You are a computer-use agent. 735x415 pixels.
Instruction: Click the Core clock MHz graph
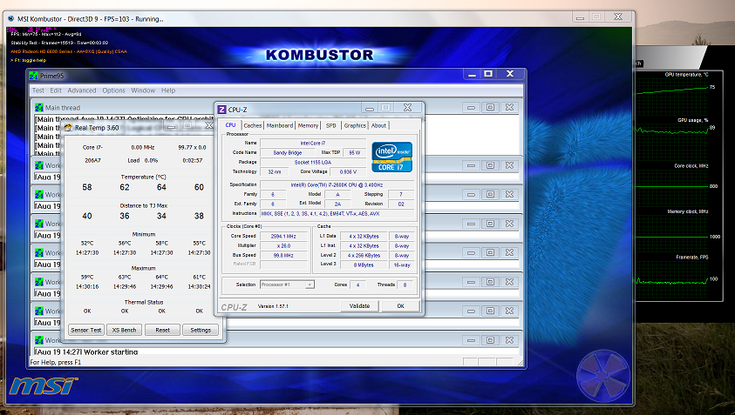click(x=672, y=186)
